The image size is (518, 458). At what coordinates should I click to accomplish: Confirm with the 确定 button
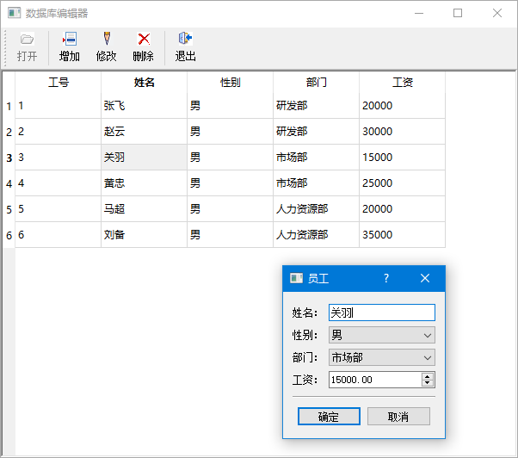(329, 417)
